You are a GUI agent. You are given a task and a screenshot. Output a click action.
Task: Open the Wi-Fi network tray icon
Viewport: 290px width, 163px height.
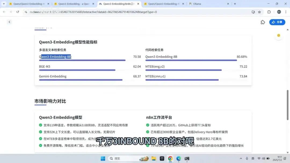259,158
